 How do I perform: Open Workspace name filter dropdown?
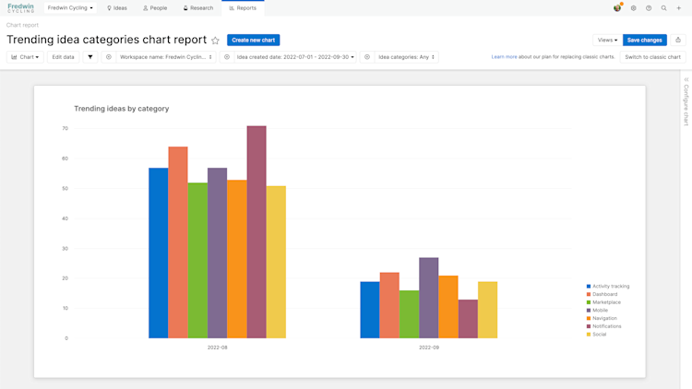pos(166,57)
